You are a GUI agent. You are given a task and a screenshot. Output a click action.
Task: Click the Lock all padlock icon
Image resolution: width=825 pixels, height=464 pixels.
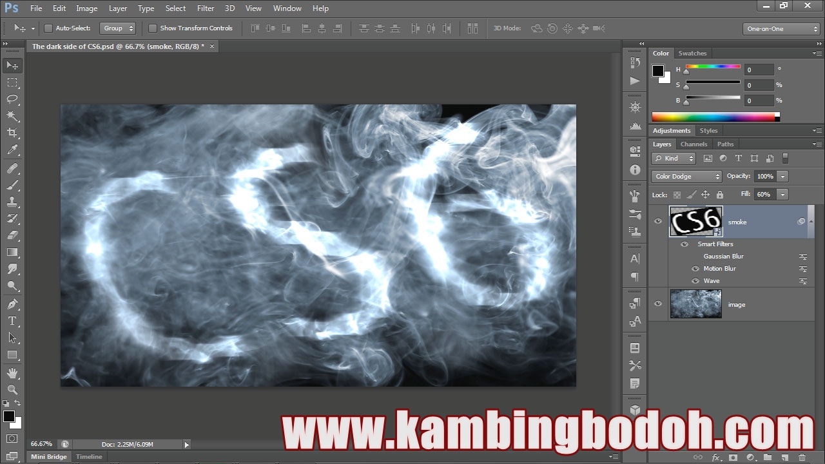pos(720,195)
